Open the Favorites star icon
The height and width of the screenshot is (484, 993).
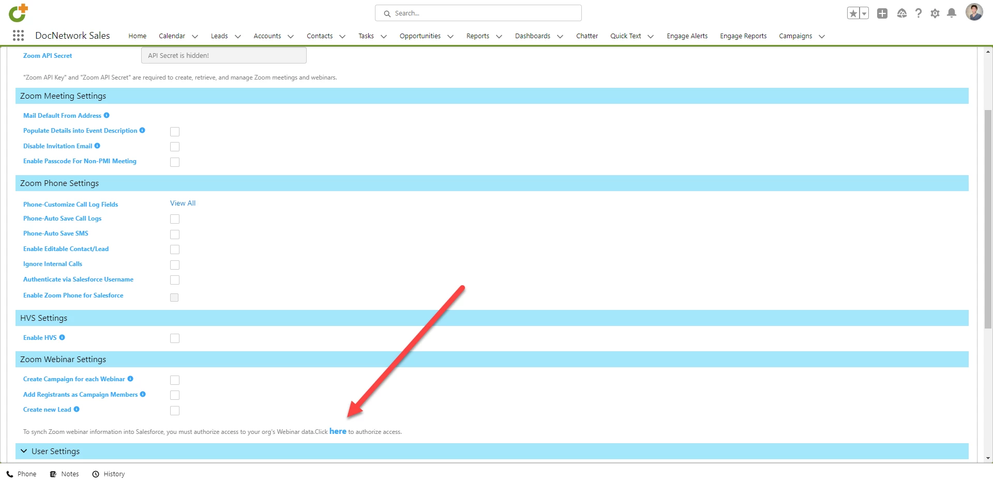tap(853, 13)
